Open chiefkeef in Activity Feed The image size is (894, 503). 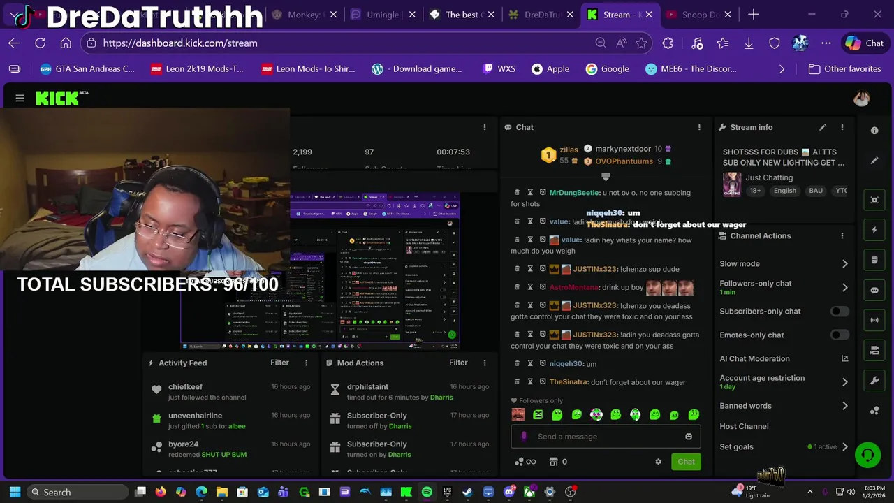185,387
